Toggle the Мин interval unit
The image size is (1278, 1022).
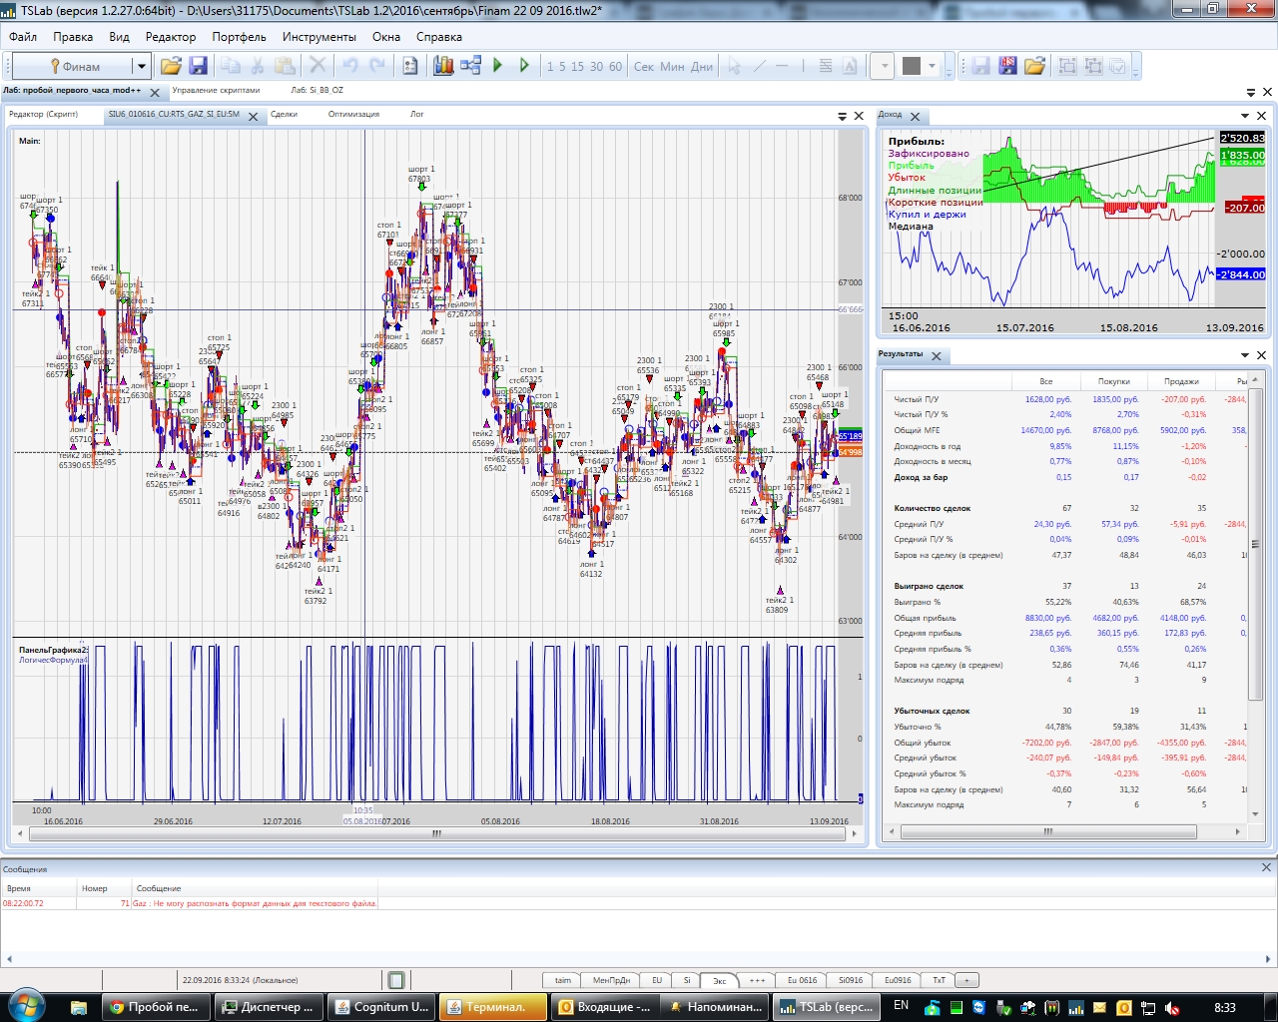pos(672,67)
